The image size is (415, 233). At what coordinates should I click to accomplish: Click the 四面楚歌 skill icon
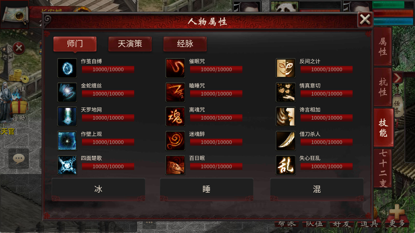tap(67, 165)
